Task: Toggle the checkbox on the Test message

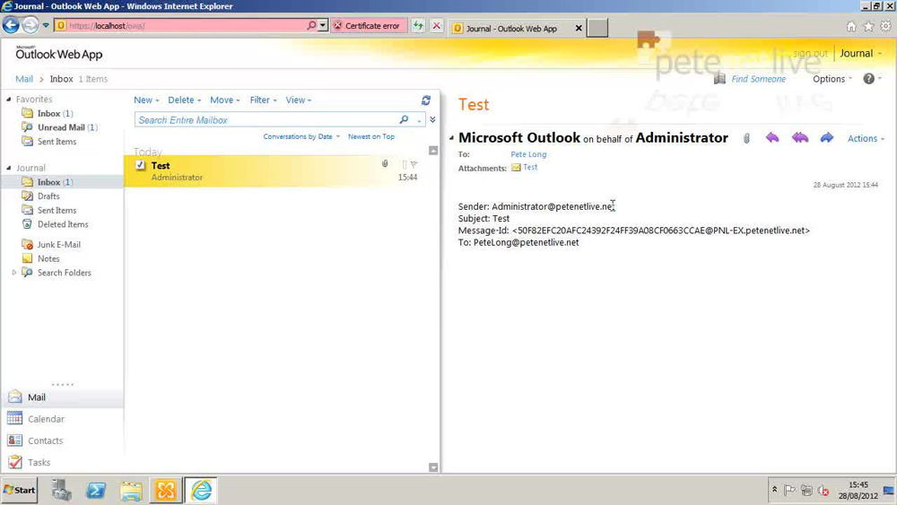Action: [x=141, y=165]
